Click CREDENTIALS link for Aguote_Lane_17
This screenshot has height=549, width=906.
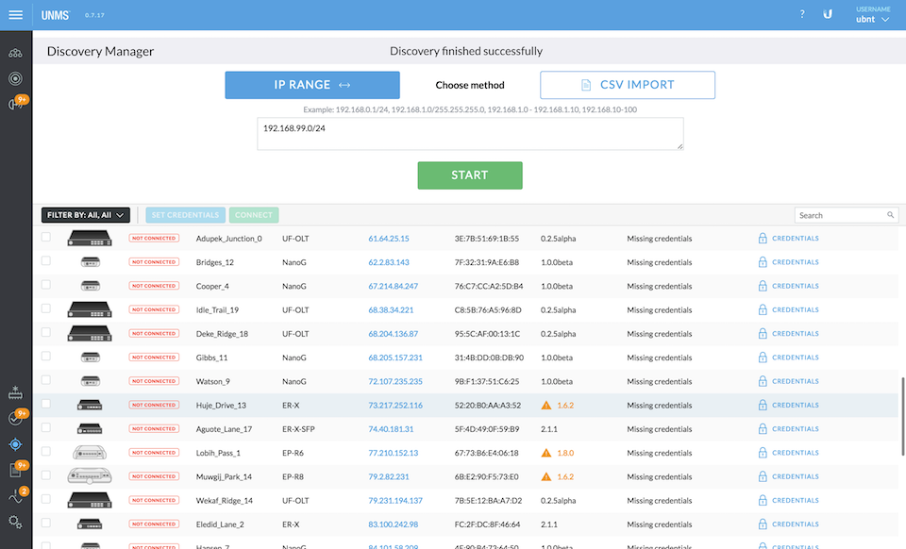coord(795,429)
